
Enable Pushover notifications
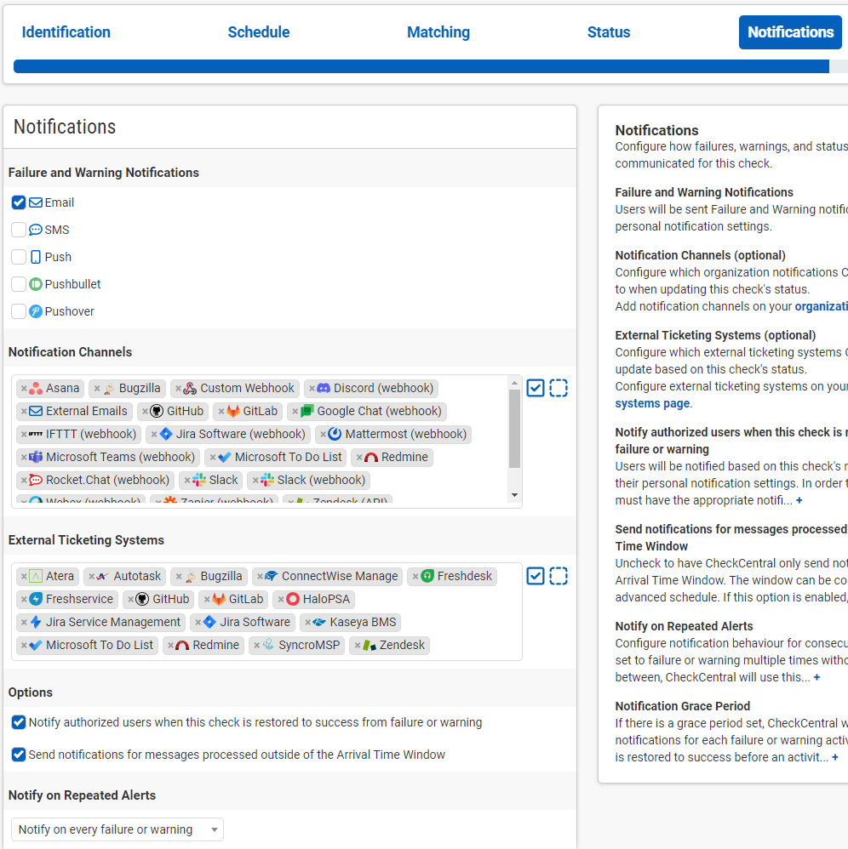[x=19, y=311]
